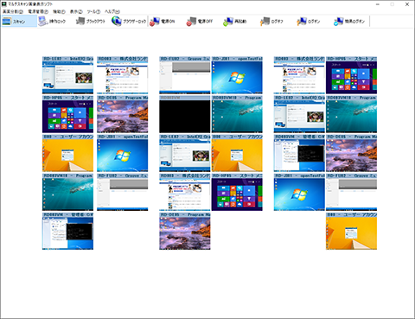Activate the 操作ロック operation lock icon
Viewport: 415px width, 319px height.
[52, 22]
